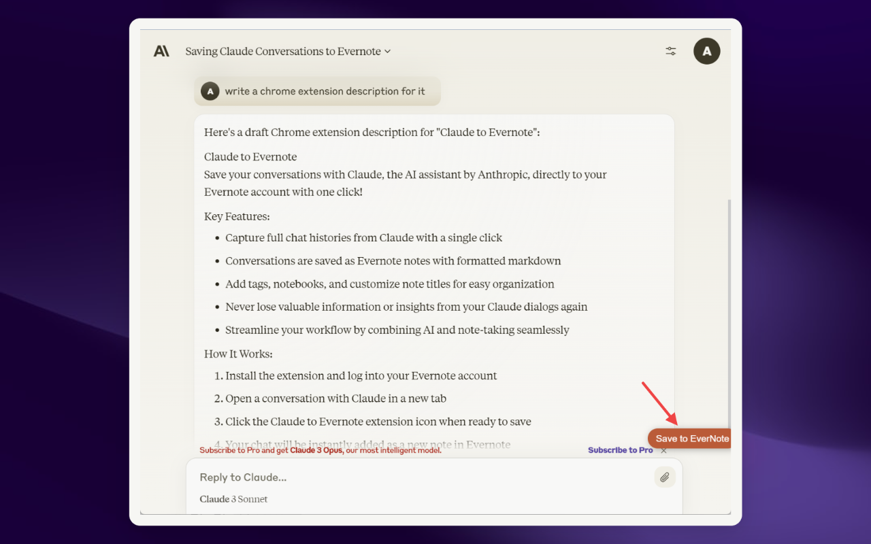This screenshot has height=544, width=871.
Task: Click bullet 'Conversations are saved as Evernote notes'
Action: tap(393, 261)
